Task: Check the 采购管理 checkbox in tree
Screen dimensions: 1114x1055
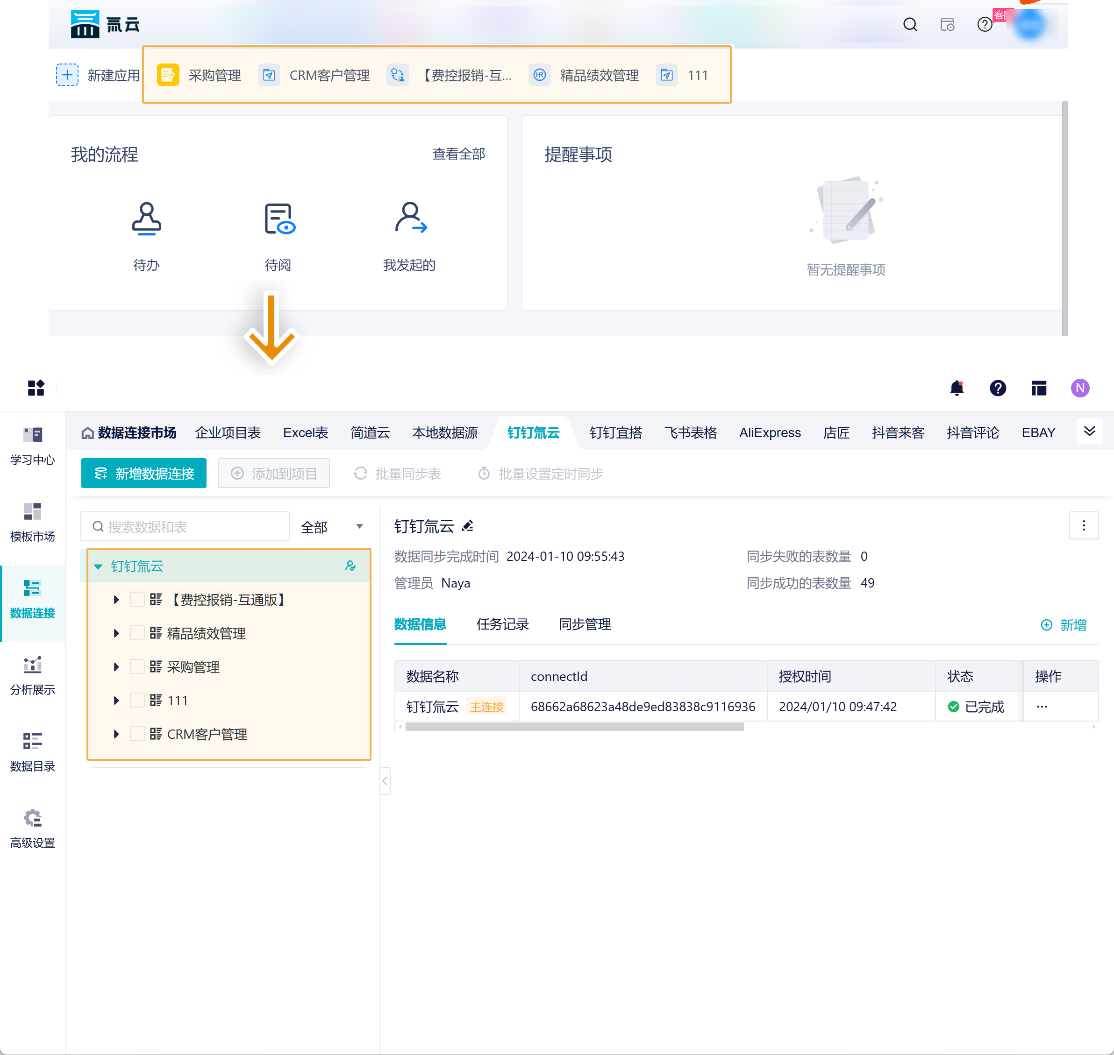Action: tap(137, 667)
